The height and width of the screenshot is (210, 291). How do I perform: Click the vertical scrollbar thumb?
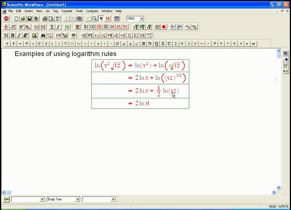(x=278, y=55)
